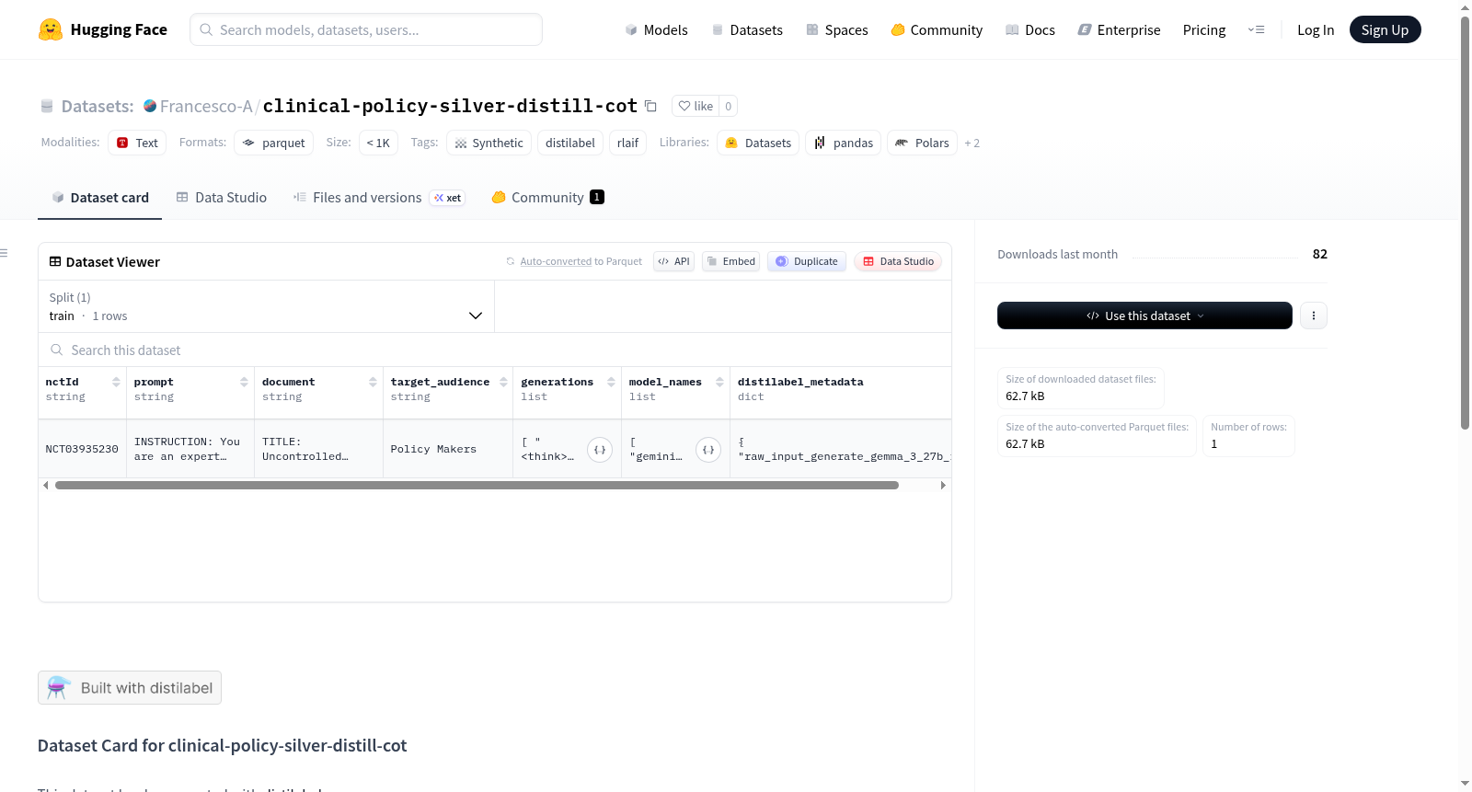Image resolution: width=1472 pixels, height=792 pixels.
Task: Open the Spaces page
Action: click(837, 29)
